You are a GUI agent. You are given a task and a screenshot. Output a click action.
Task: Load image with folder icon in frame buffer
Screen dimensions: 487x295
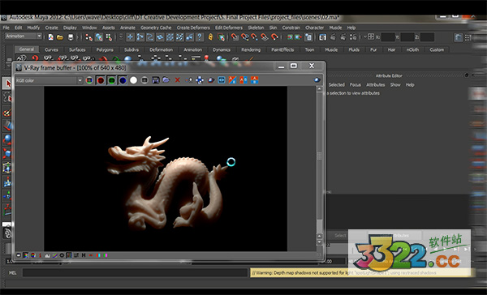(166, 80)
